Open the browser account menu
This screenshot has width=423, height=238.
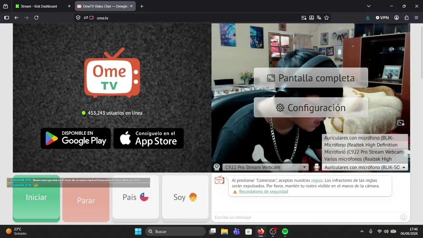tap(397, 18)
